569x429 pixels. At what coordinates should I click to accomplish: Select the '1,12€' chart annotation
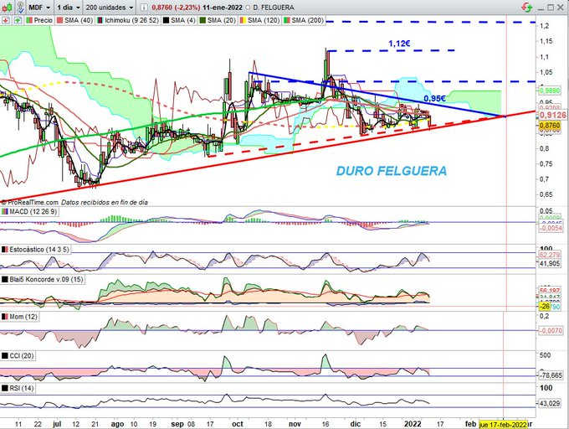tap(399, 44)
